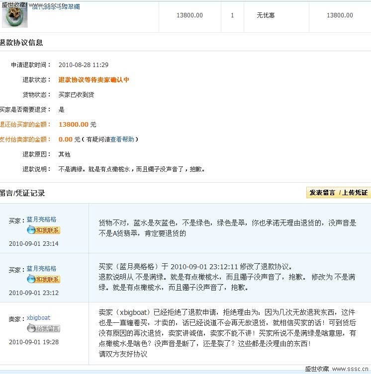Open the 查看帮助 help link

(122, 140)
